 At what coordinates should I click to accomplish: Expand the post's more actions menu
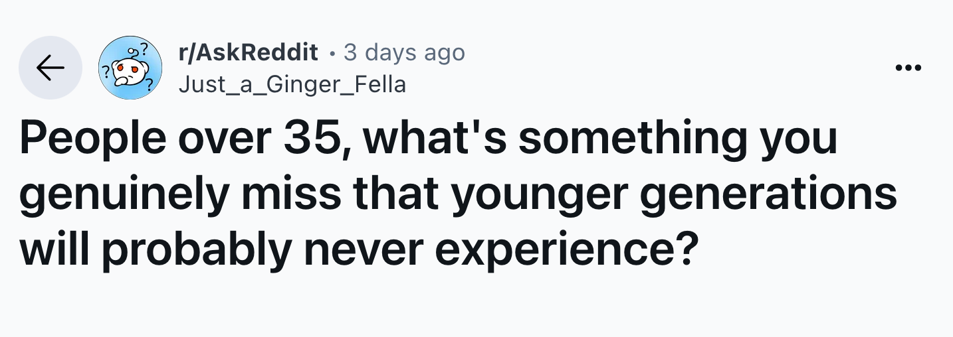click(908, 68)
